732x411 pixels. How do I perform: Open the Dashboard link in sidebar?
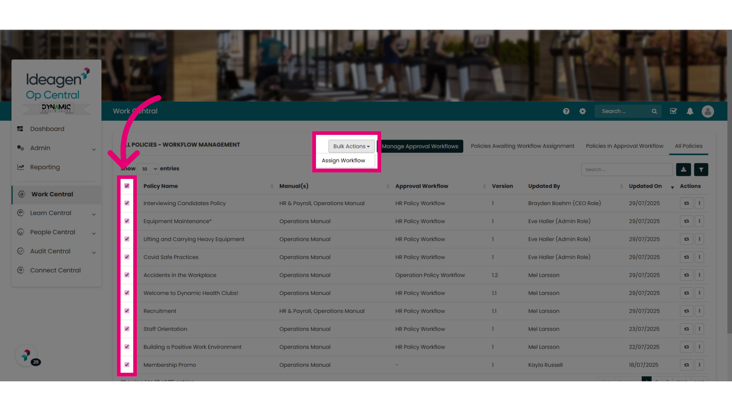(47, 129)
